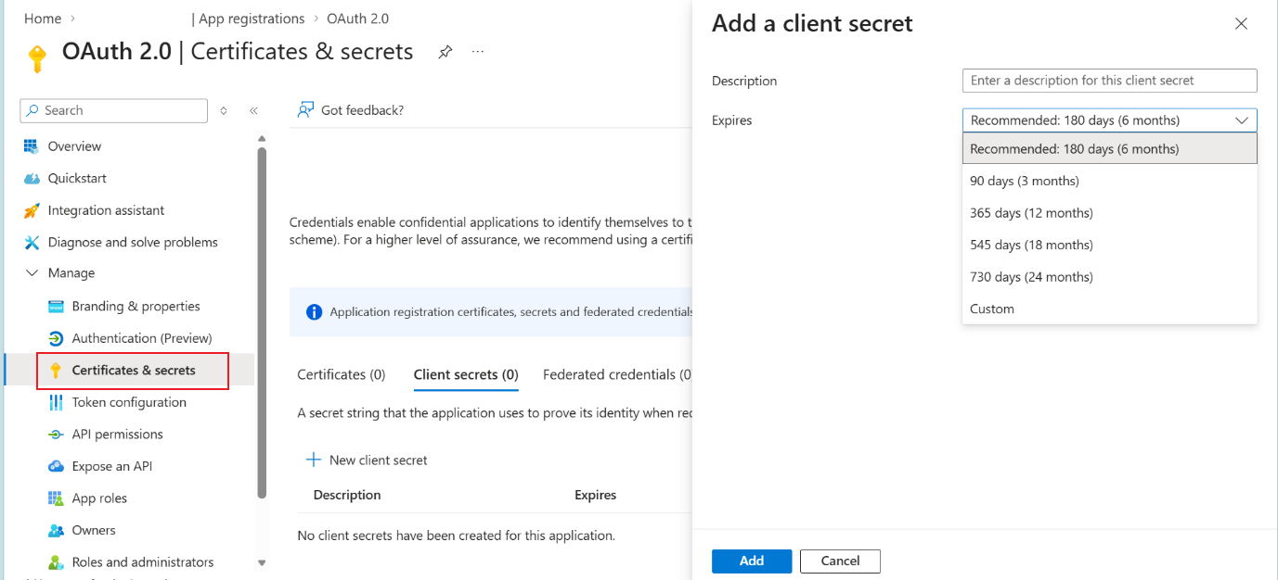Open the Expires dropdown field
1278x580 pixels.
click(1109, 120)
